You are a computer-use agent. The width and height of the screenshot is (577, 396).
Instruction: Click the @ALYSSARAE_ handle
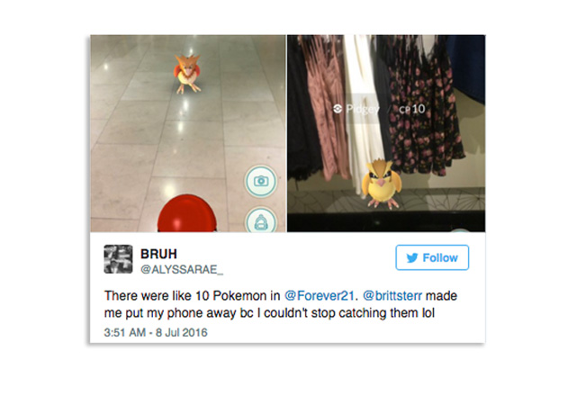(x=182, y=270)
